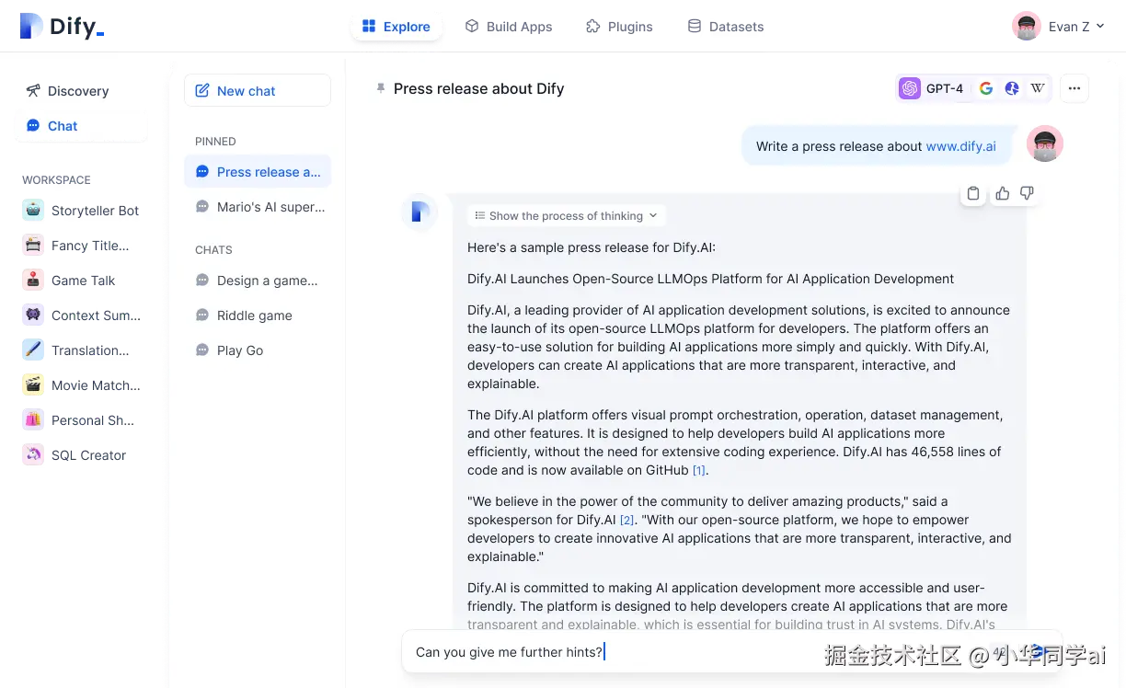Open the three-dot more options menu
The image size is (1126, 688).
[x=1074, y=88]
